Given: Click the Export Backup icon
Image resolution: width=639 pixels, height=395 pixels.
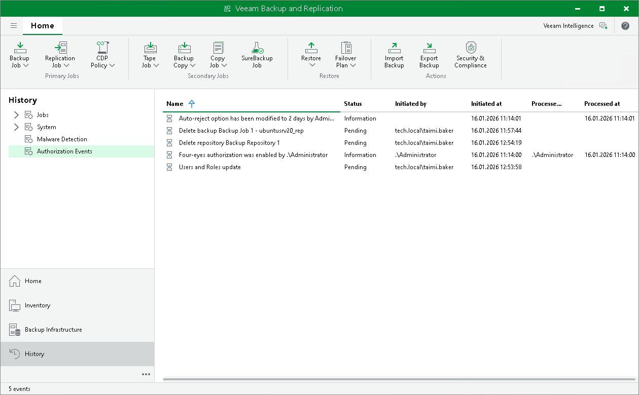Looking at the screenshot, I should (429, 48).
